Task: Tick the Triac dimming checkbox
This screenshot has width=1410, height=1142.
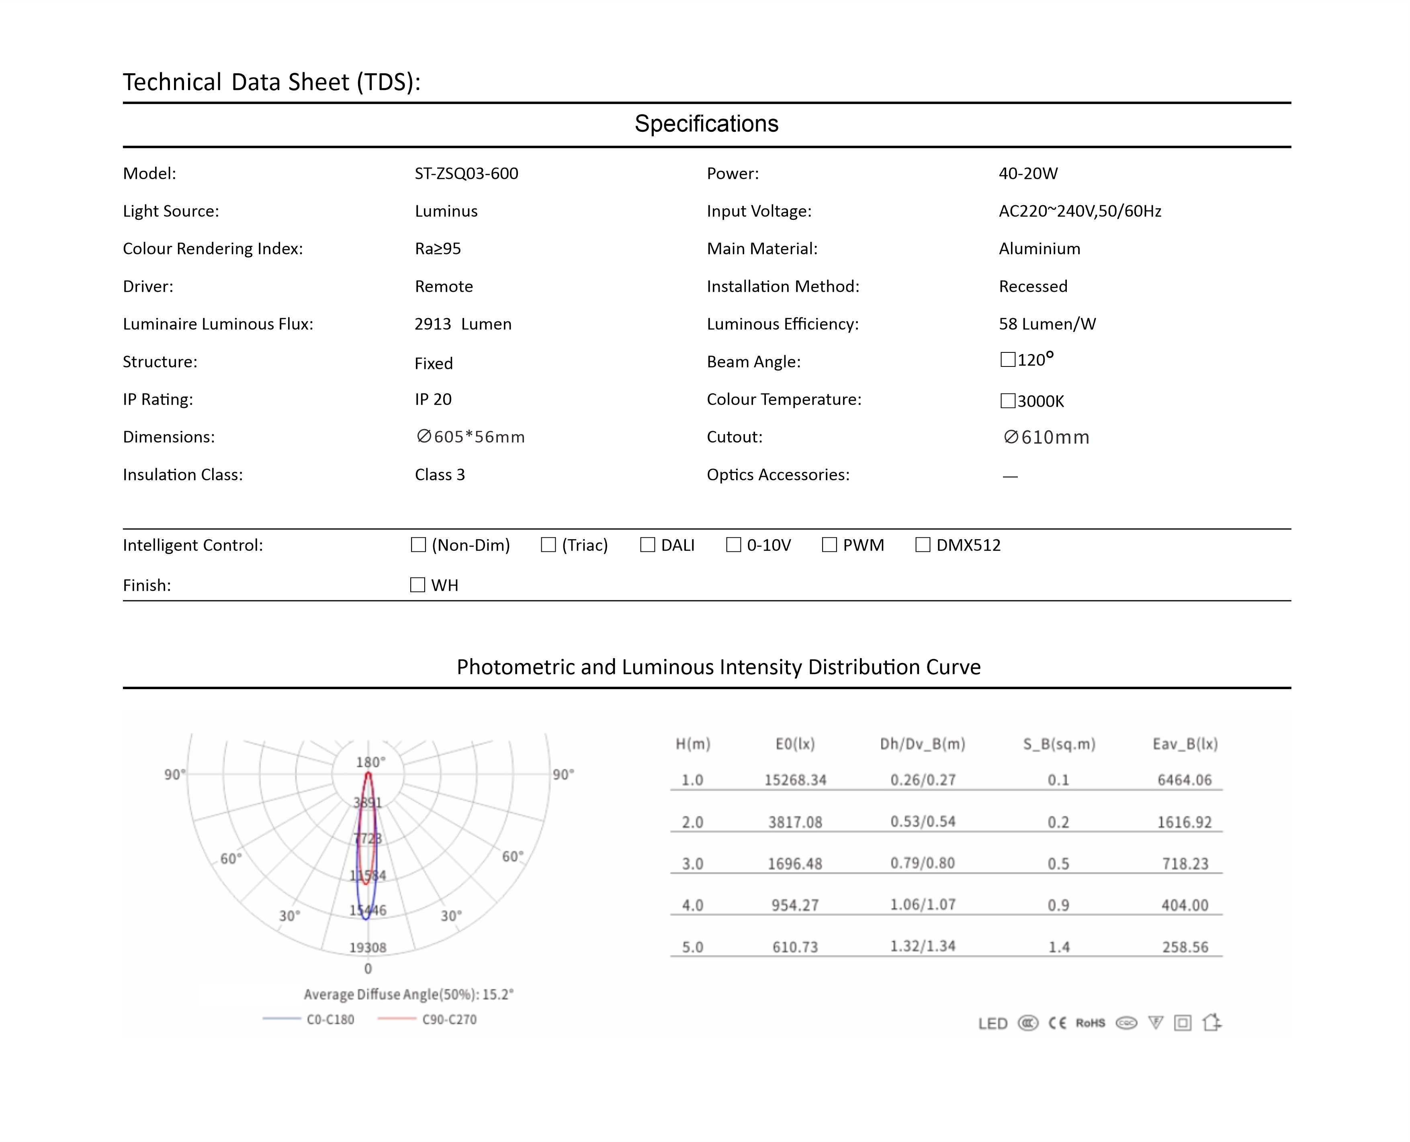Action: click(548, 545)
